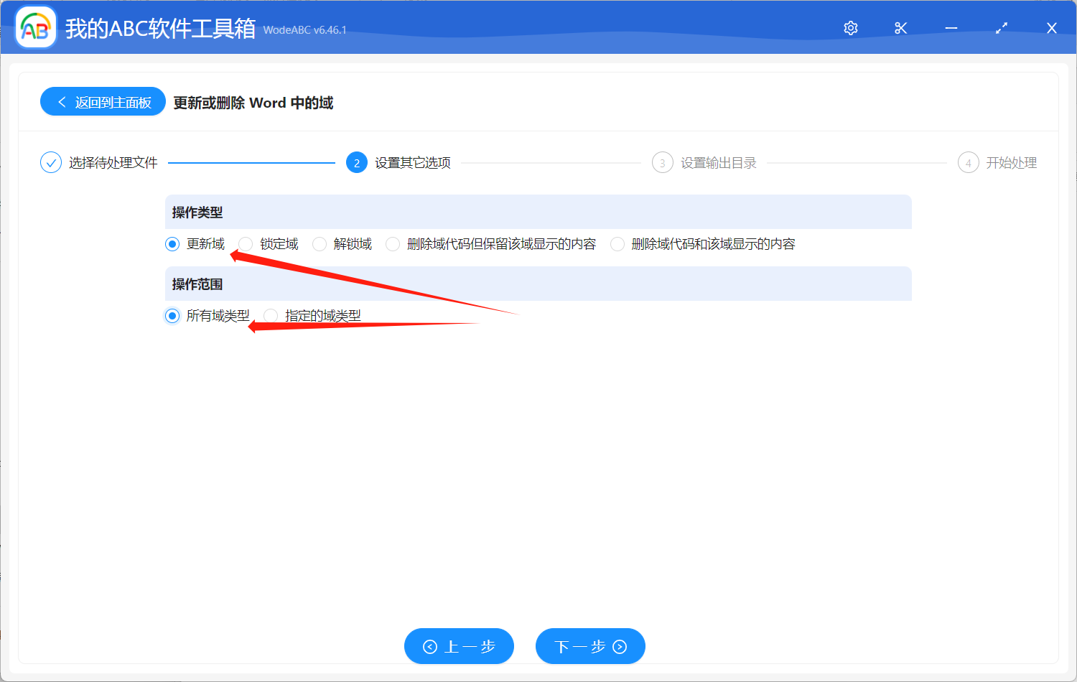Select 所有域类型 as operation range

172,316
